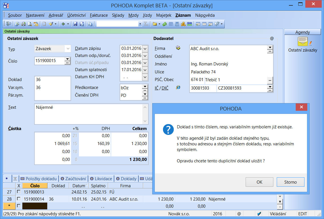Switch to the Položky dokladu tab
Screen dimensions: 324x219
point(39,179)
